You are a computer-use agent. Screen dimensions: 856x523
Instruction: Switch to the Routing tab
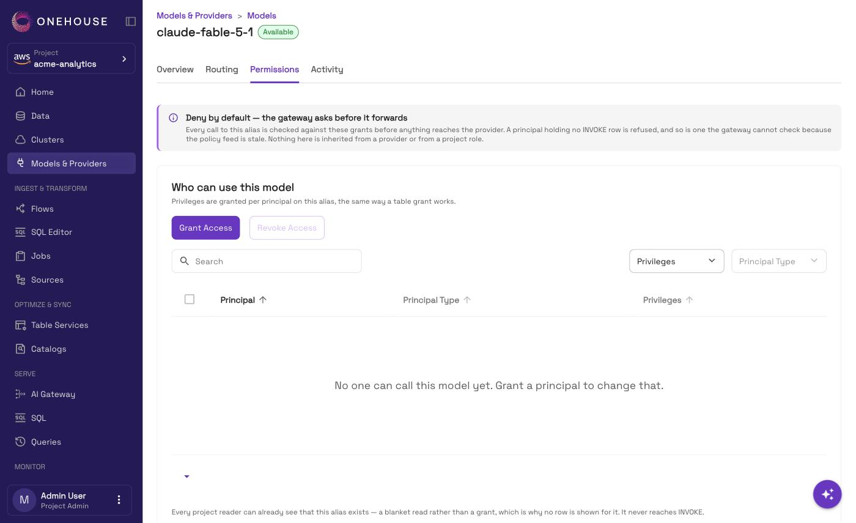[x=221, y=69]
